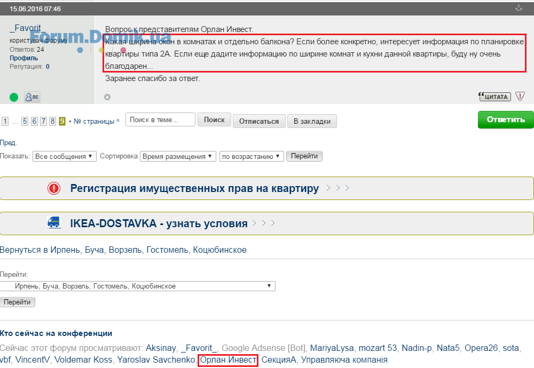Click the Перейти button under forum jump
The width and height of the screenshot is (534, 368).
[18, 302]
